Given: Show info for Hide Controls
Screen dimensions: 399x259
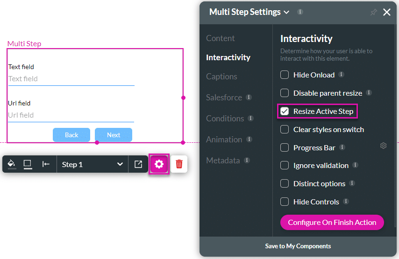Looking at the screenshot, I should pos(346,201).
